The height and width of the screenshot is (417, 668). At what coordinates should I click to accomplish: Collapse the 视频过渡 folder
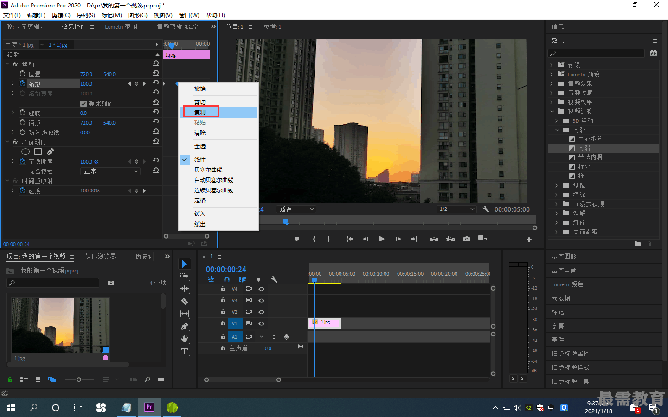552,111
